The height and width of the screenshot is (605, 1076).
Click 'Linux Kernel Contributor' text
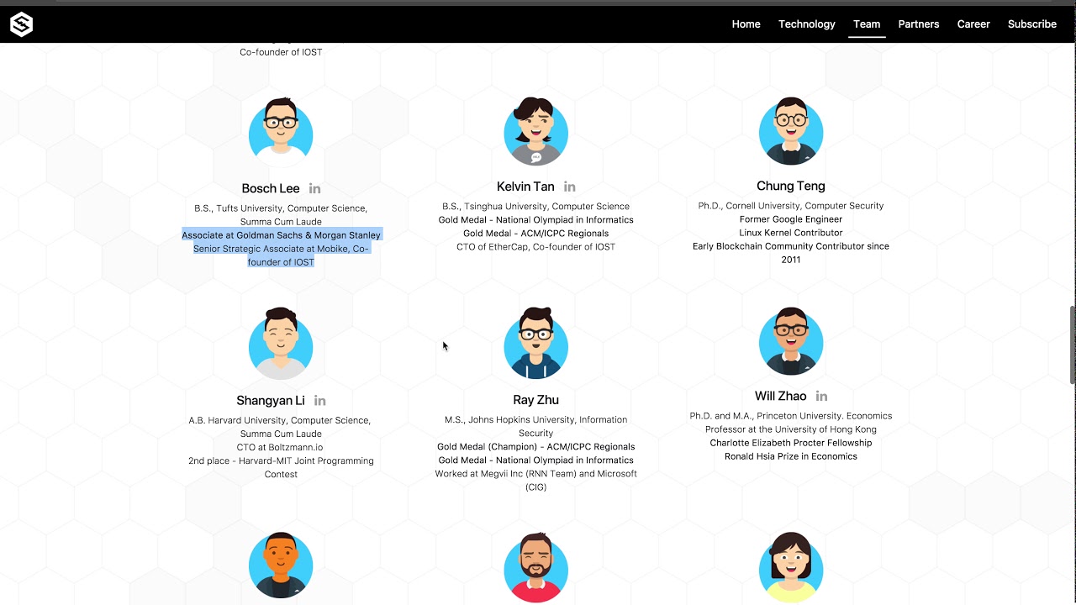coord(791,233)
